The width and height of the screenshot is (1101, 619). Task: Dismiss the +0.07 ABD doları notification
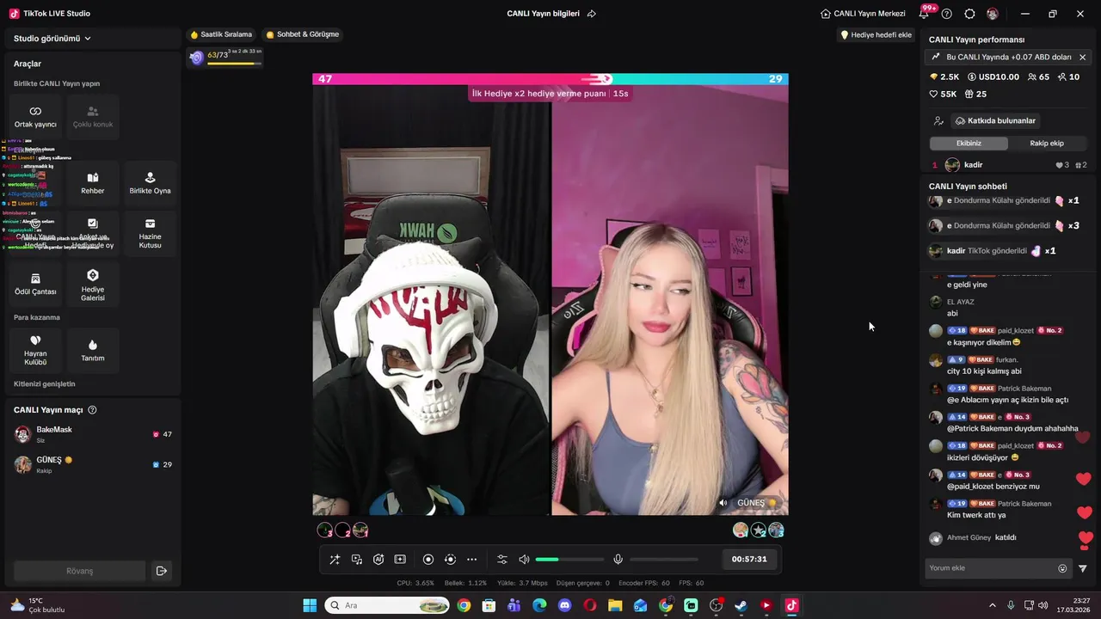(1082, 57)
